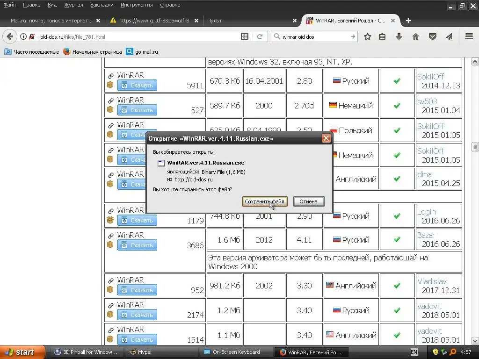Open uploader link dina
479x359 pixels.
click(x=424, y=174)
